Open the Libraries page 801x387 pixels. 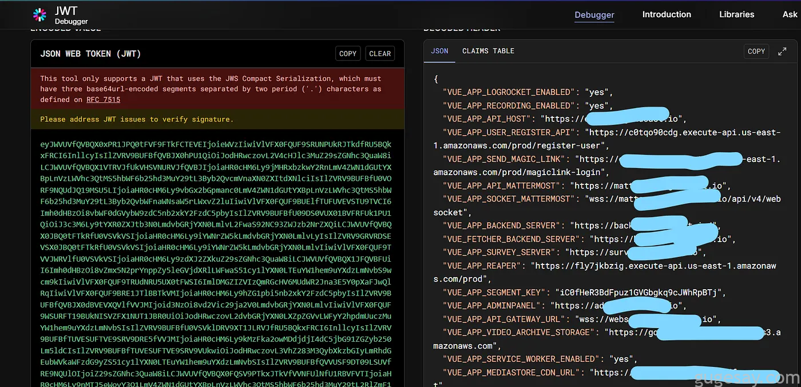point(737,14)
